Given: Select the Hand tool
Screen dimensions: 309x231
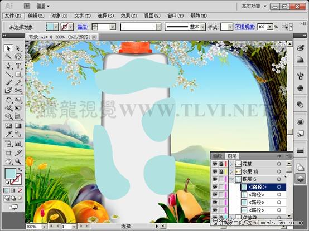Looking at the screenshot, I should [x=8, y=161].
